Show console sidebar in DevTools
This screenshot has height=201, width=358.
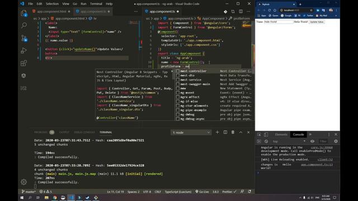(259, 141)
